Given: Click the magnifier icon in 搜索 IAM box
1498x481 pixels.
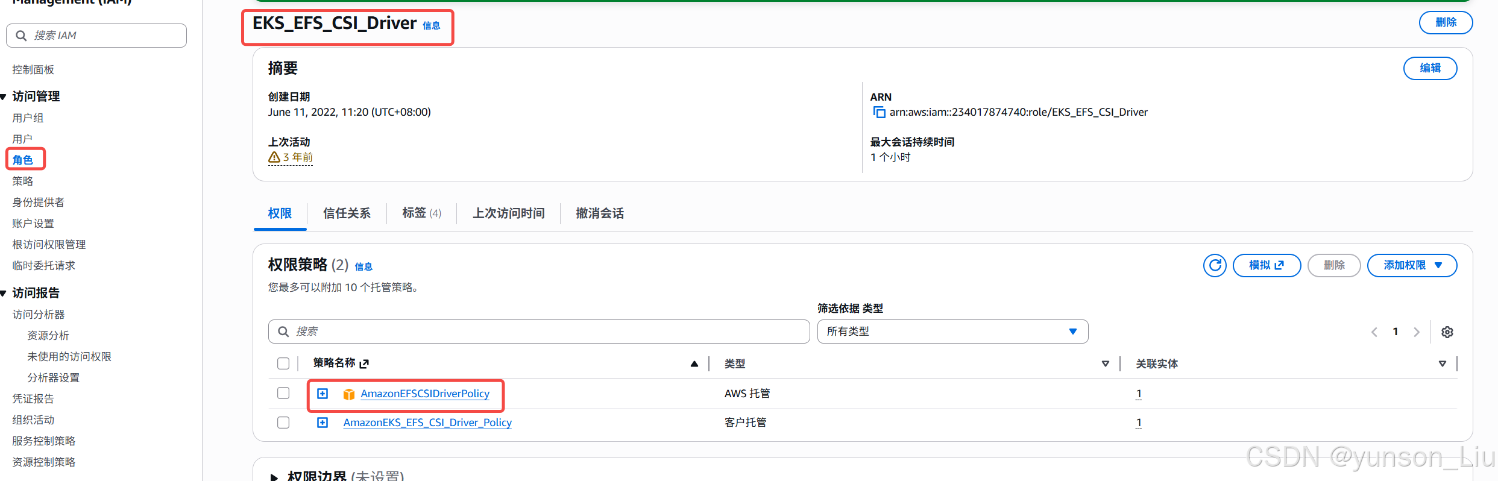Looking at the screenshot, I should pos(21,36).
